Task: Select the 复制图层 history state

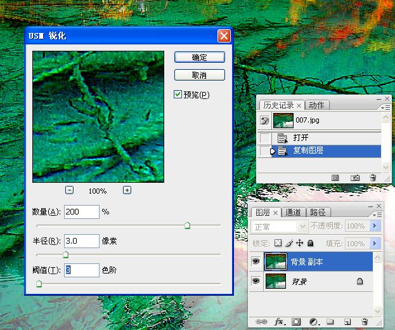Action: [x=327, y=151]
